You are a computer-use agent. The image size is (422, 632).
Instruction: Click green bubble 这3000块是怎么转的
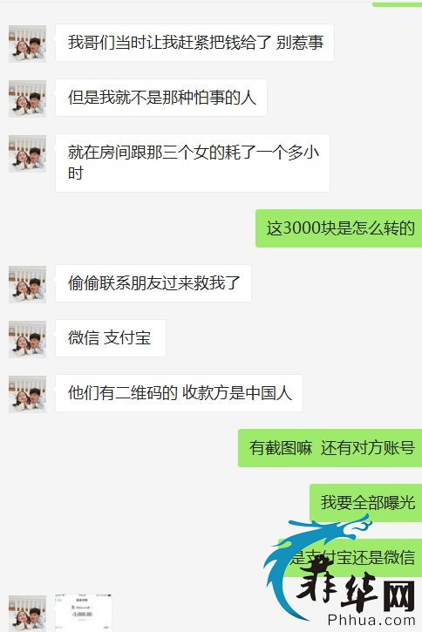click(338, 228)
